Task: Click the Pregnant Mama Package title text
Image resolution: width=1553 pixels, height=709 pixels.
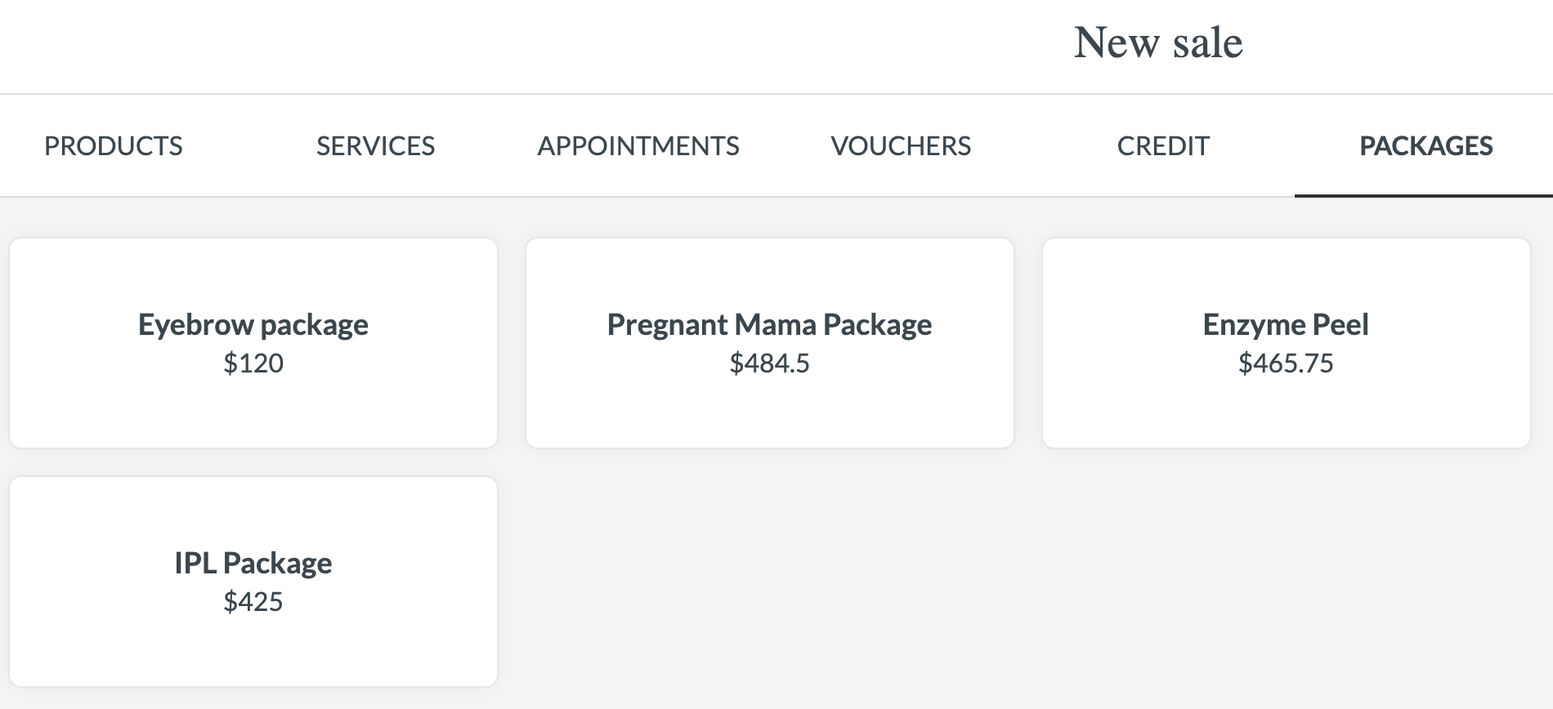Action: tap(769, 324)
